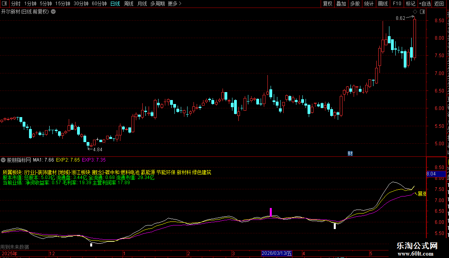Open the 多股 multi-stock view
The height and width of the screenshot is (258, 449).
coord(355,4)
